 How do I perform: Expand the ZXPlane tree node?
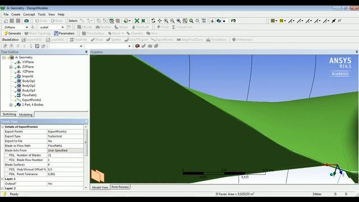tap(11, 67)
